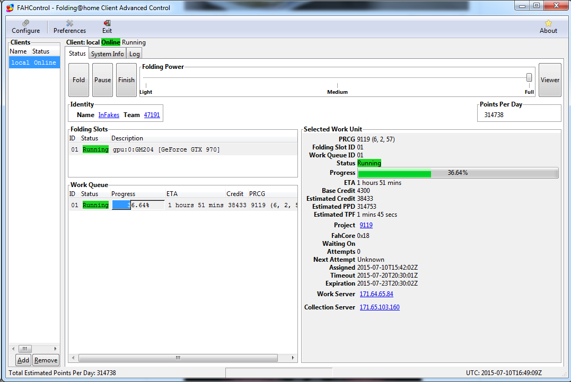The height and width of the screenshot is (382, 571).
Task: Open the team 47191 link
Action: point(152,115)
